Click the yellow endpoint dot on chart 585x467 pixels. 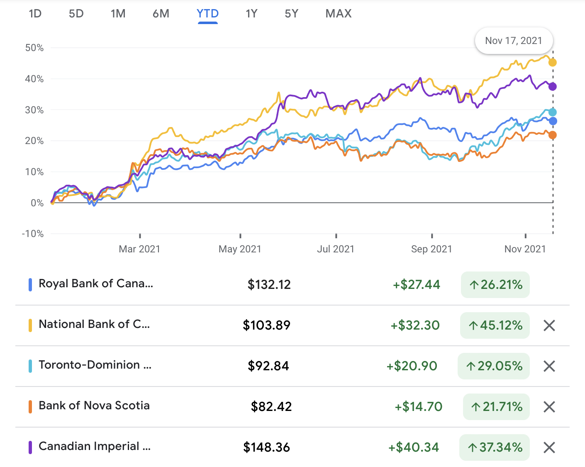point(553,63)
